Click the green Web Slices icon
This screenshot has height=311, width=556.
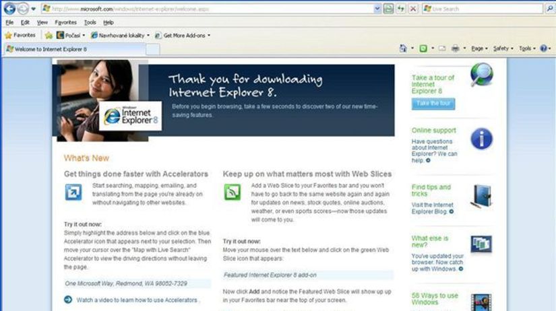tap(232, 193)
